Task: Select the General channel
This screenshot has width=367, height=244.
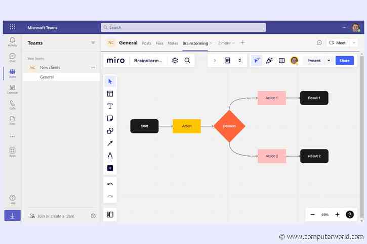Action: point(62,77)
